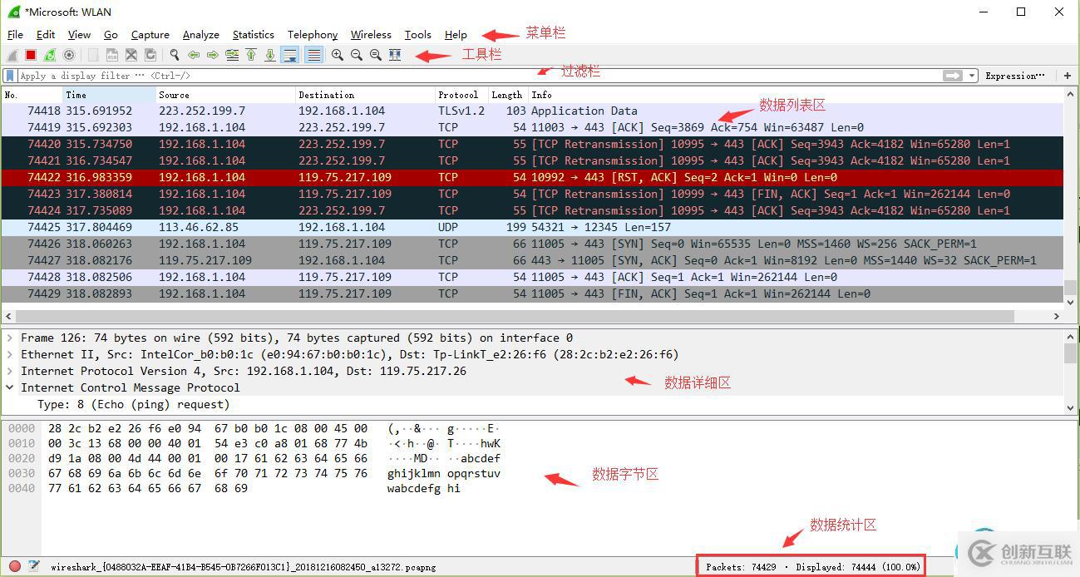
Task: Open the Statistics menu
Action: coord(254,35)
